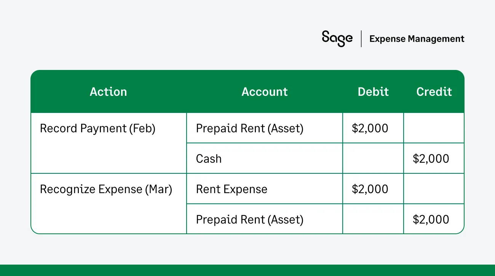This screenshot has width=495, height=276.
Task: Click the $2,000 debit for Rent Expense
Action: 370,189
